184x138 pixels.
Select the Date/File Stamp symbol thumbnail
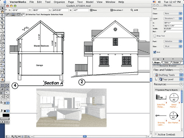coord(161,97)
